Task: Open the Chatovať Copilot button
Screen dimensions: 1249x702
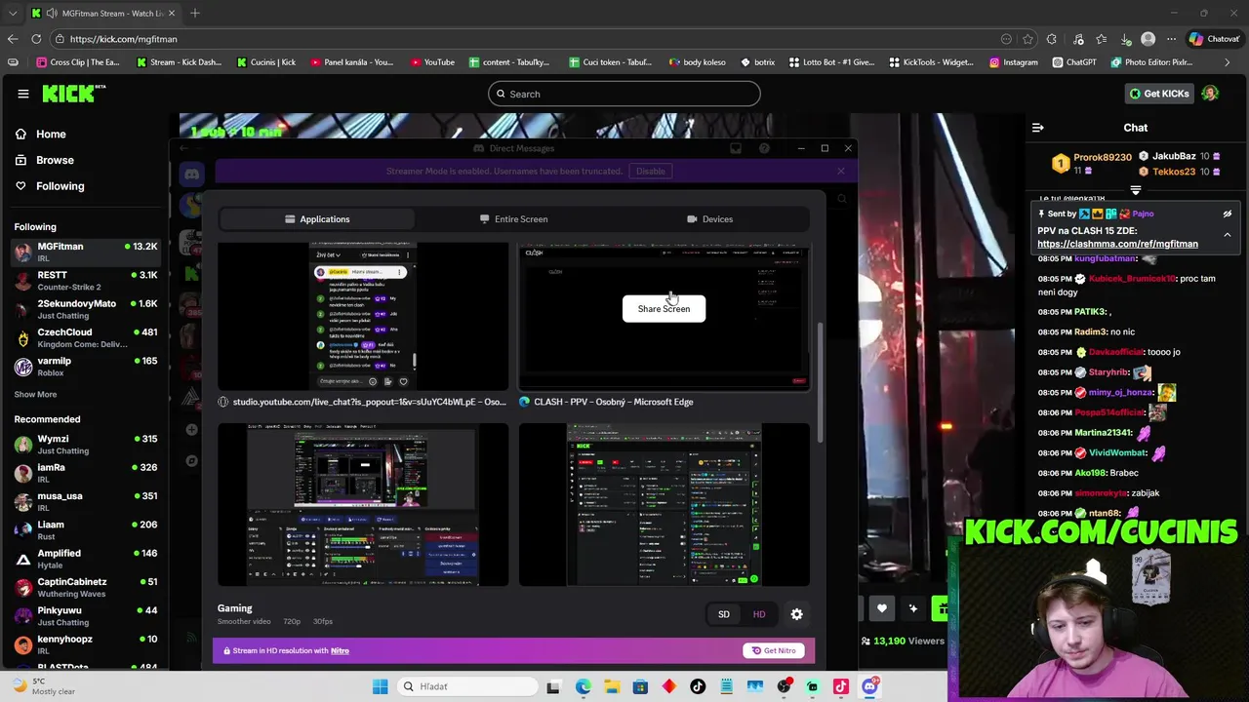Action: pyautogui.click(x=1214, y=39)
